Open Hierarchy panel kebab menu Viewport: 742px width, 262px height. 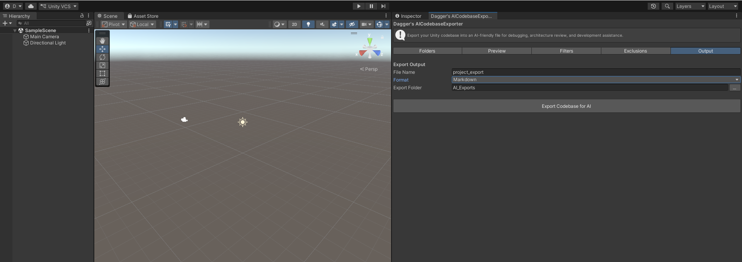[88, 16]
